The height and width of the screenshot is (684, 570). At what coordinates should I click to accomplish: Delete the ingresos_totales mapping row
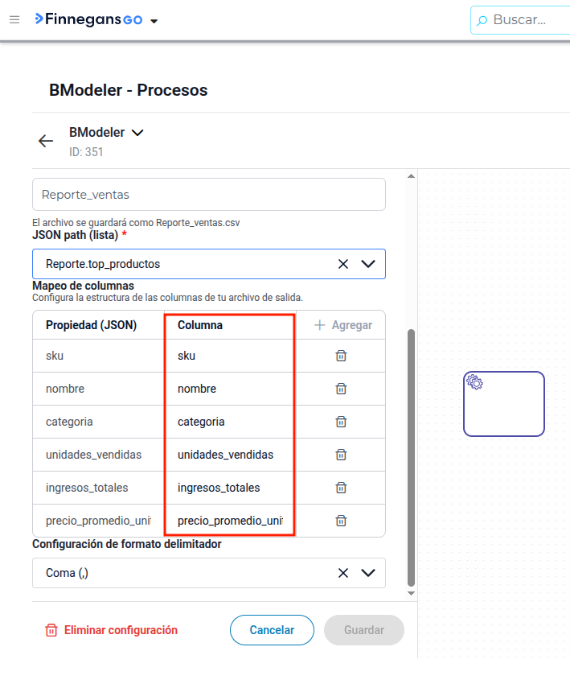341,488
